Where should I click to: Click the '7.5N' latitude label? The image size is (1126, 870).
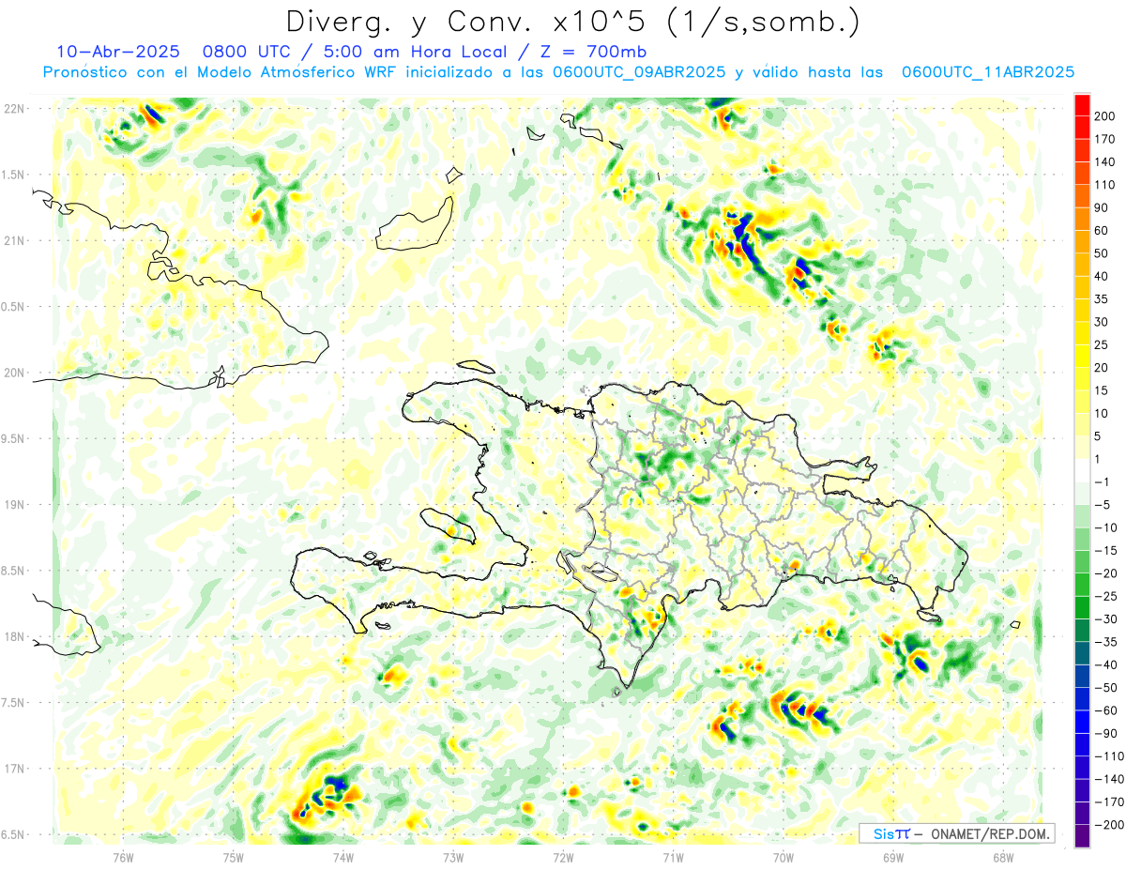click(x=11, y=702)
